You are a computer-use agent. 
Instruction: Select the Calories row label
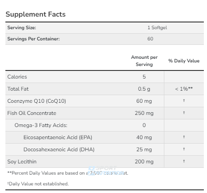click(x=17, y=77)
